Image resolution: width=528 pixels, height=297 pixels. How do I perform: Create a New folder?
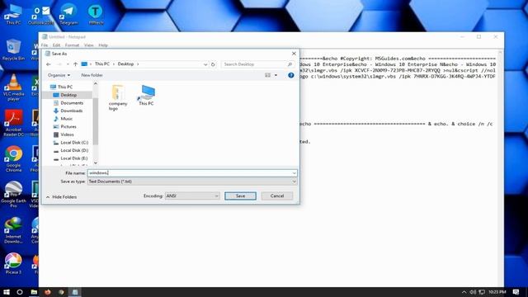[92, 75]
